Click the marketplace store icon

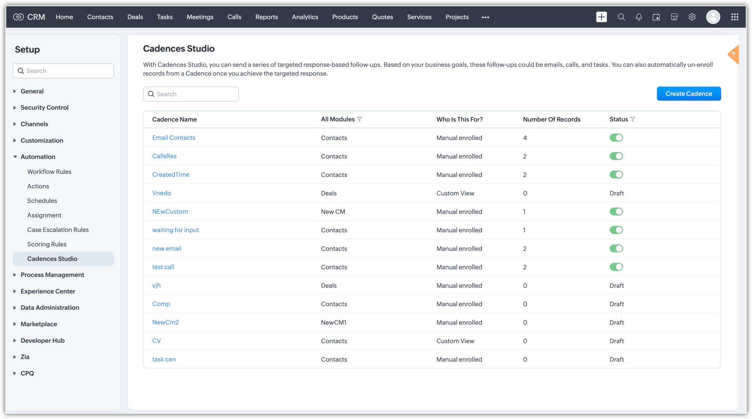pos(674,17)
